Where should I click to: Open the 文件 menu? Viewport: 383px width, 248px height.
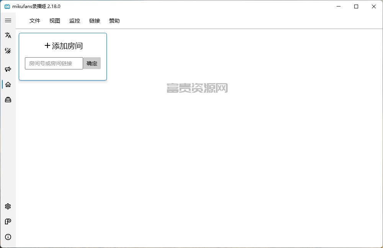35,21
